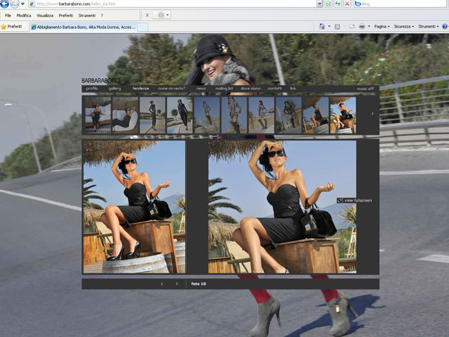Image resolution: width=449 pixels, height=337 pixels.
Task: Select seventh thumbnail, grey dress and boots
Action: 261,115
